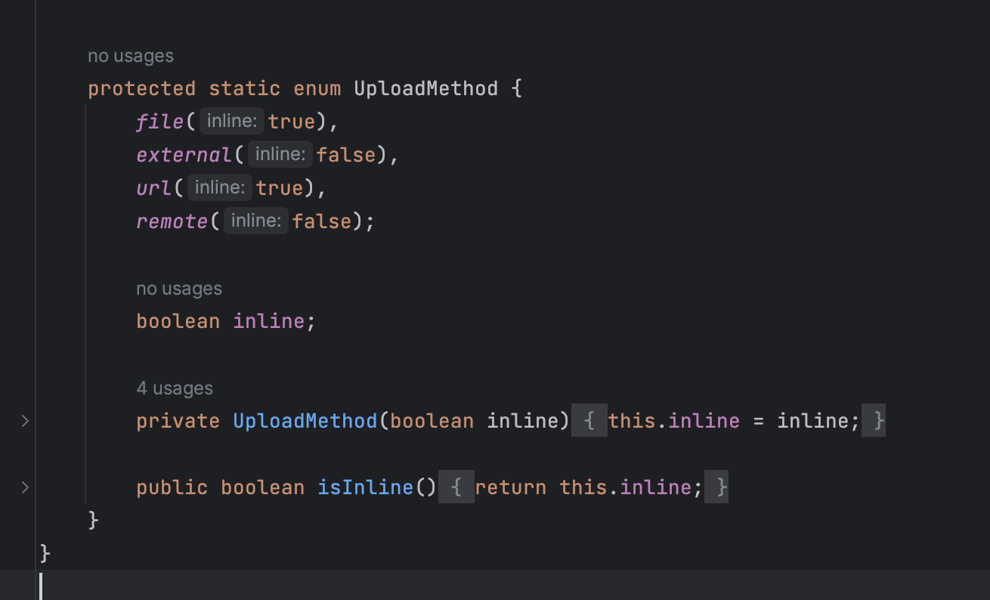990x600 pixels.
Task: Place the cursor on the 'protected' keyword
Action: [142, 88]
